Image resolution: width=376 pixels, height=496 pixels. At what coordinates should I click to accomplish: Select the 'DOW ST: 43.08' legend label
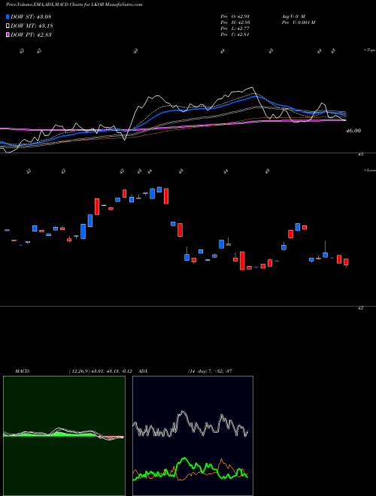point(31,17)
